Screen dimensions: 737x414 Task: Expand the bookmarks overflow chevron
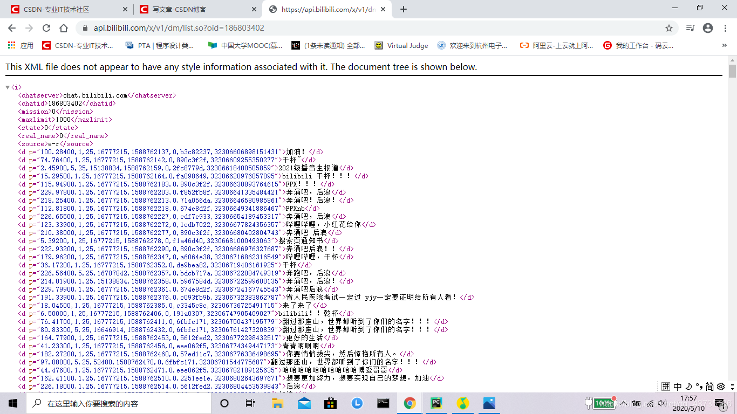pos(725,45)
